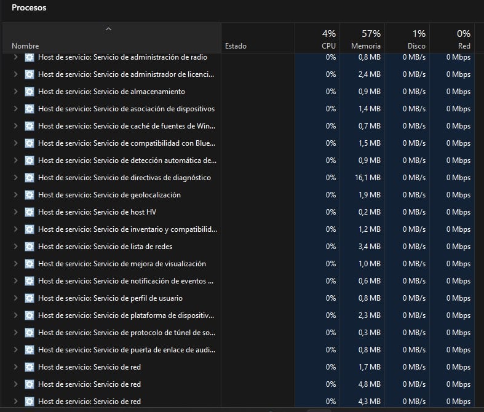This screenshot has height=412, width=484.
Task: Click gear icon of Servicio de almacenamiento
Action: tap(30, 92)
